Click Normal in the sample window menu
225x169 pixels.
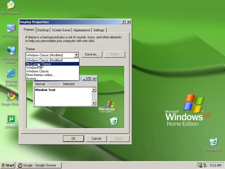40,84
